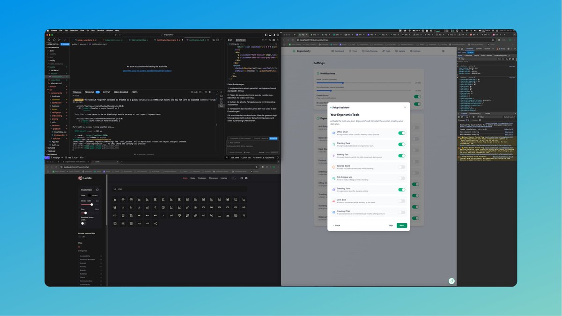Click the Color swatch in Lucide customizer
Image resolution: width=562 pixels, height=316 pixels.
89,195
